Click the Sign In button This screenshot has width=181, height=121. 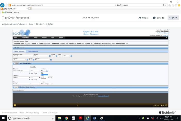(173, 18)
